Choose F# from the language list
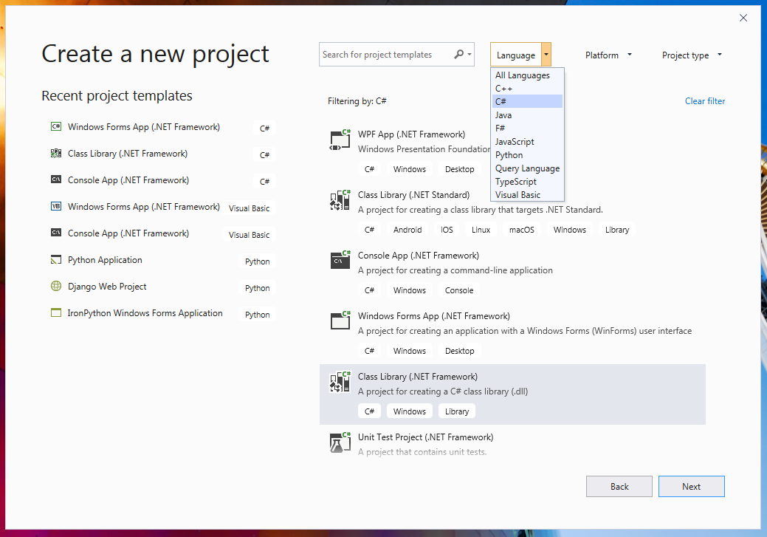Screen dimensions: 767x537 (527, 129)
